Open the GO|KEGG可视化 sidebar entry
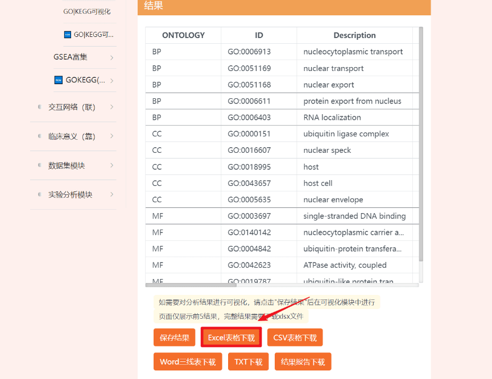492x379 pixels. pyautogui.click(x=86, y=11)
